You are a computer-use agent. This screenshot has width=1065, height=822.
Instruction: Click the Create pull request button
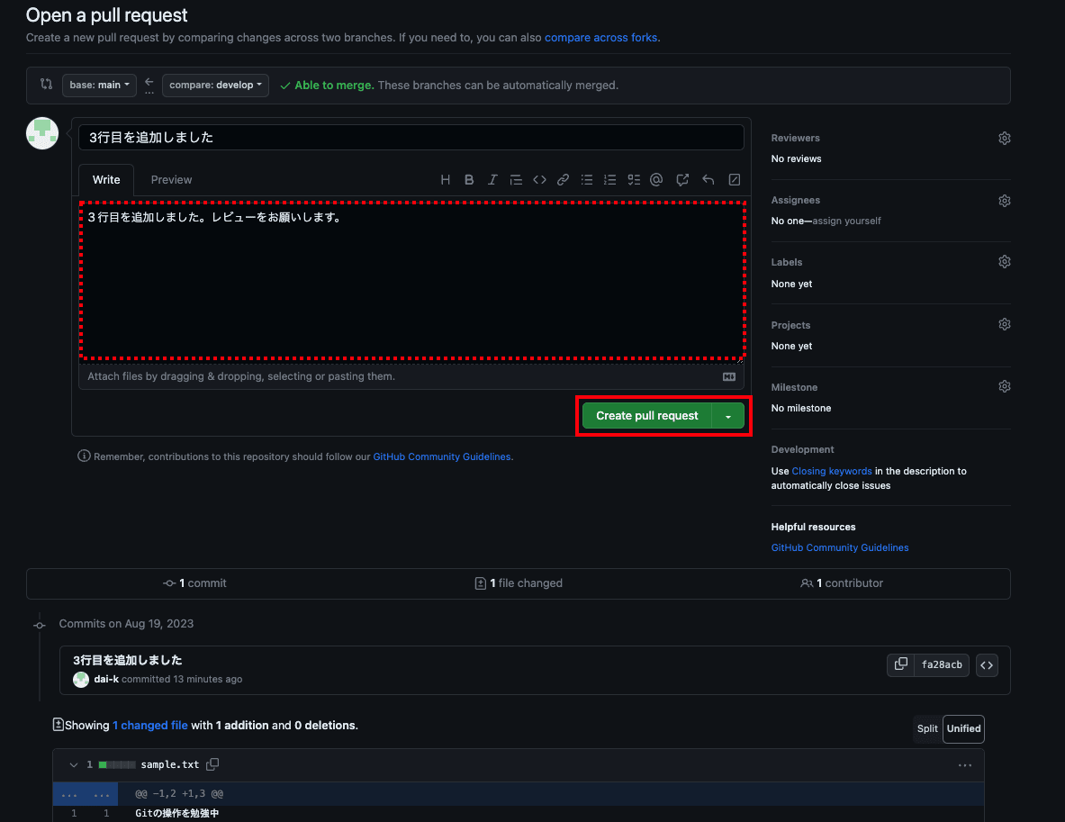pyautogui.click(x=646, y=416)
